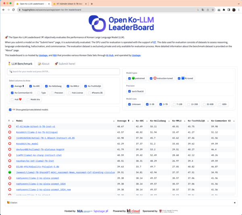Click the Open Ko-LLM Leaderboard logo

121,23
